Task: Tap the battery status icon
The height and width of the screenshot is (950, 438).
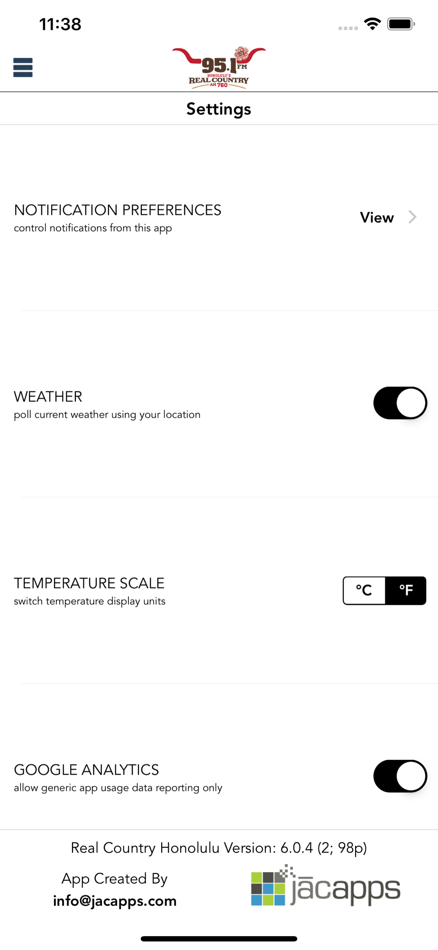Action: 401,24
